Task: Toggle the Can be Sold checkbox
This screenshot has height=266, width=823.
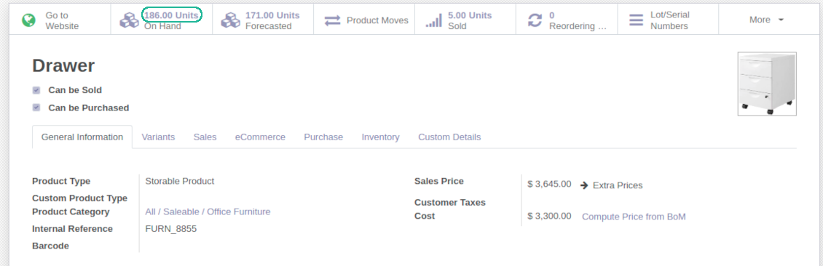Action: pyautogui.click(x=36, y=90)
